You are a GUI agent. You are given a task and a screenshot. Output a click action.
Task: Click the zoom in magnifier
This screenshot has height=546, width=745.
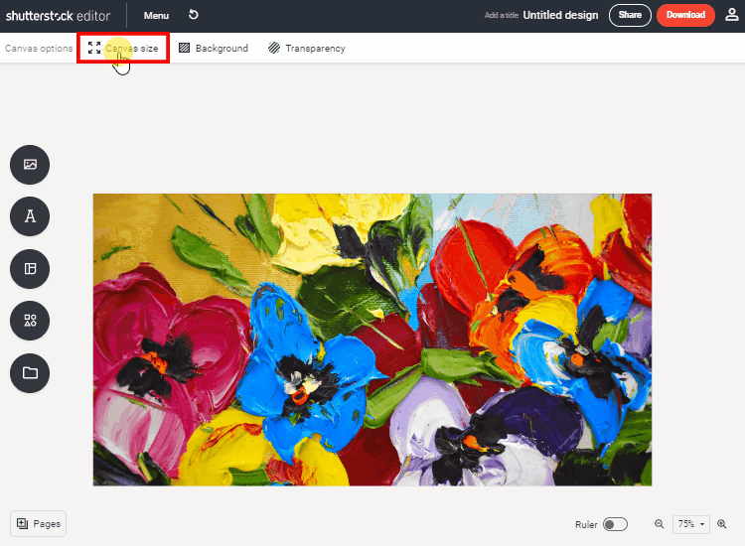click(x=722, y=524)
